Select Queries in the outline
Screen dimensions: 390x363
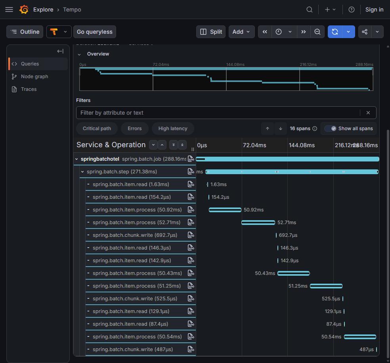click(x=38, y=64)
